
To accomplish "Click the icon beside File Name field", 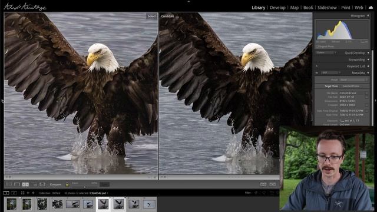I will 366,93.
